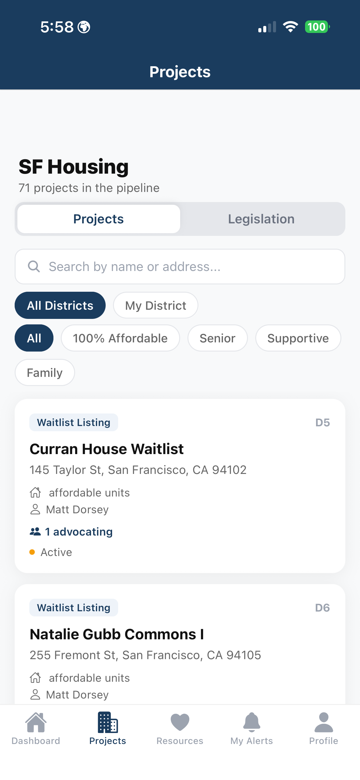
Task: Filter projects by Senior housing
Action: coord(218,338)
